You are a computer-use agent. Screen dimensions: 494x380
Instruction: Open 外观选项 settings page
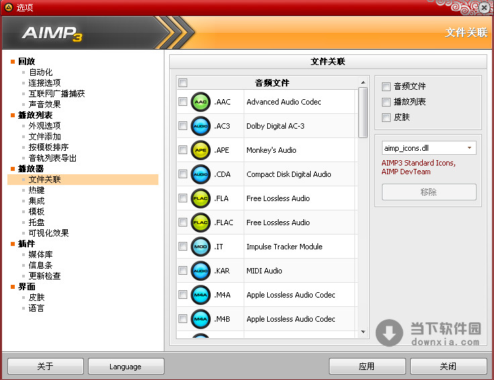pos(44,126)
